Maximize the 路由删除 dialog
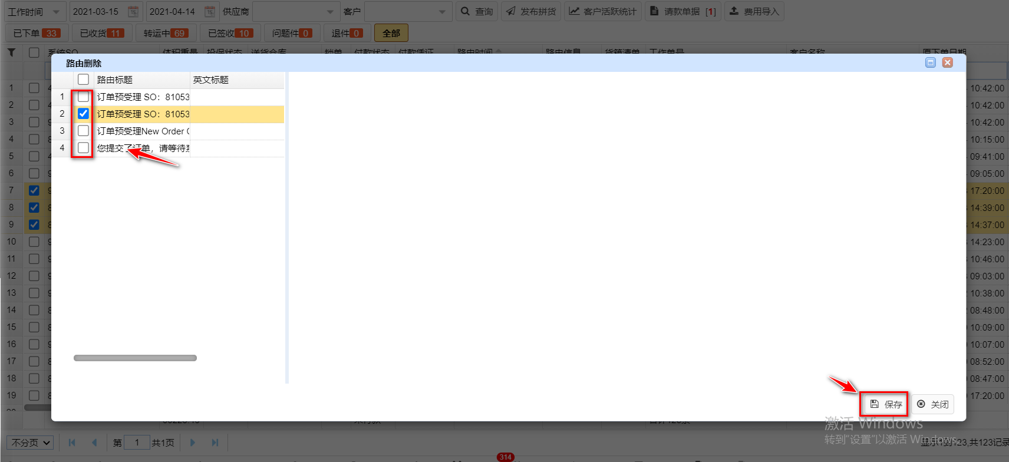The height and width of the screenshot is (462, 1009). tap(931, 62)
